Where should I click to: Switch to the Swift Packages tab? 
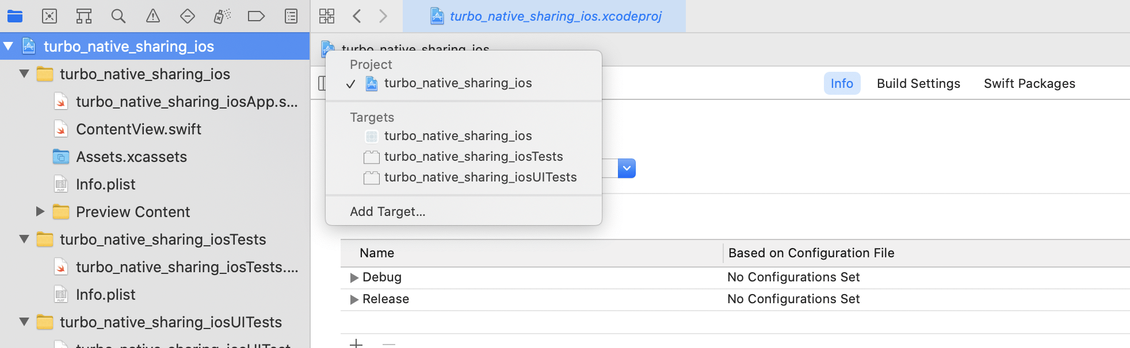[x=1029, y=83]
